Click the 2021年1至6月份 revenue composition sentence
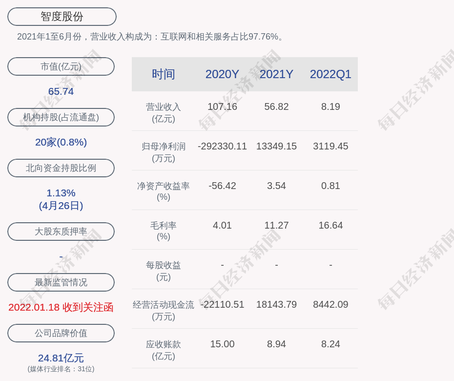The height and width of the screenshot is (381, 454). [151, 37]
